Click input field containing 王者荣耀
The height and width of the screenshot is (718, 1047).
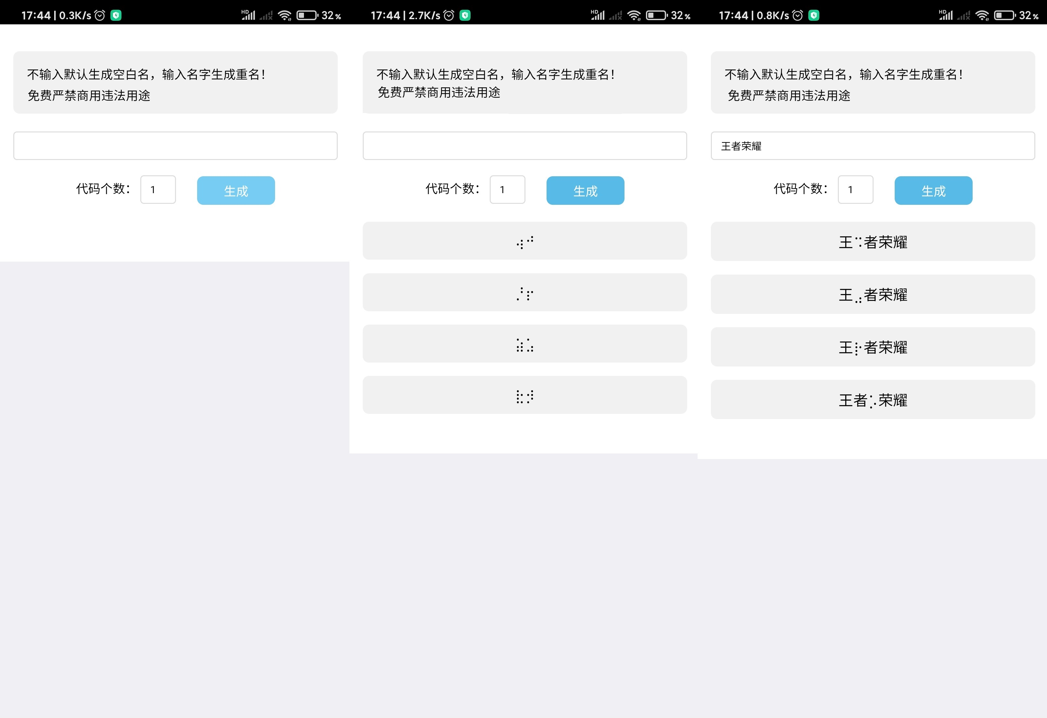coord(873,146)
